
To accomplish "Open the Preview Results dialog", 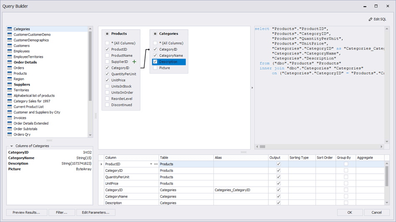I will [27, 212].
